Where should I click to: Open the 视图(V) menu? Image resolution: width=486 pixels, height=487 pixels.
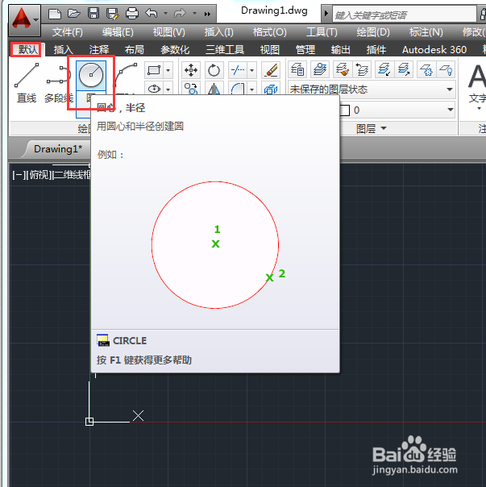pyautogui.click(x=169, y=32)
